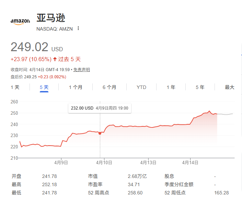This screenshot has width=242, height=203.
Task: Click the 市值 value 2.68万亿
Action: (137, 176)
